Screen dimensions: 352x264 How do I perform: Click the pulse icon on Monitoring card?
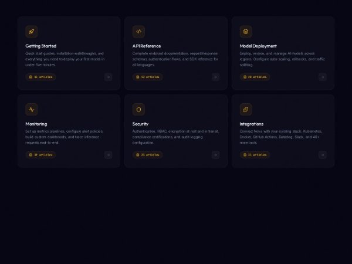click(x=32, y=109)
